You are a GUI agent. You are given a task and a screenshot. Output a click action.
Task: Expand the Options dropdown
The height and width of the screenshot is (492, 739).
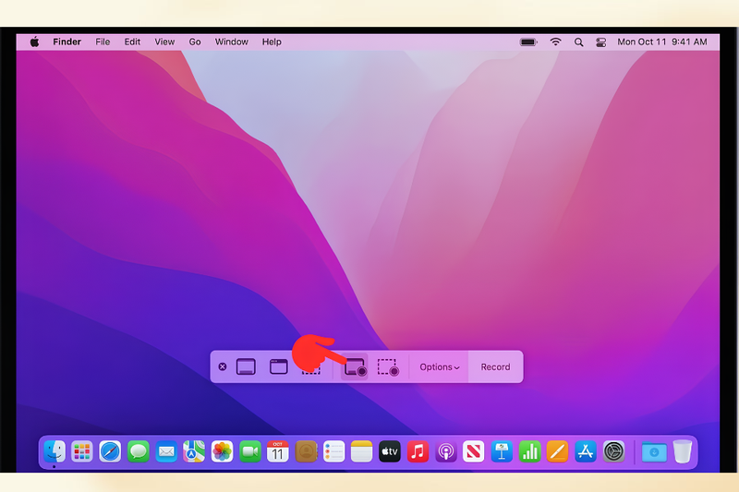[x=440, y=366]
